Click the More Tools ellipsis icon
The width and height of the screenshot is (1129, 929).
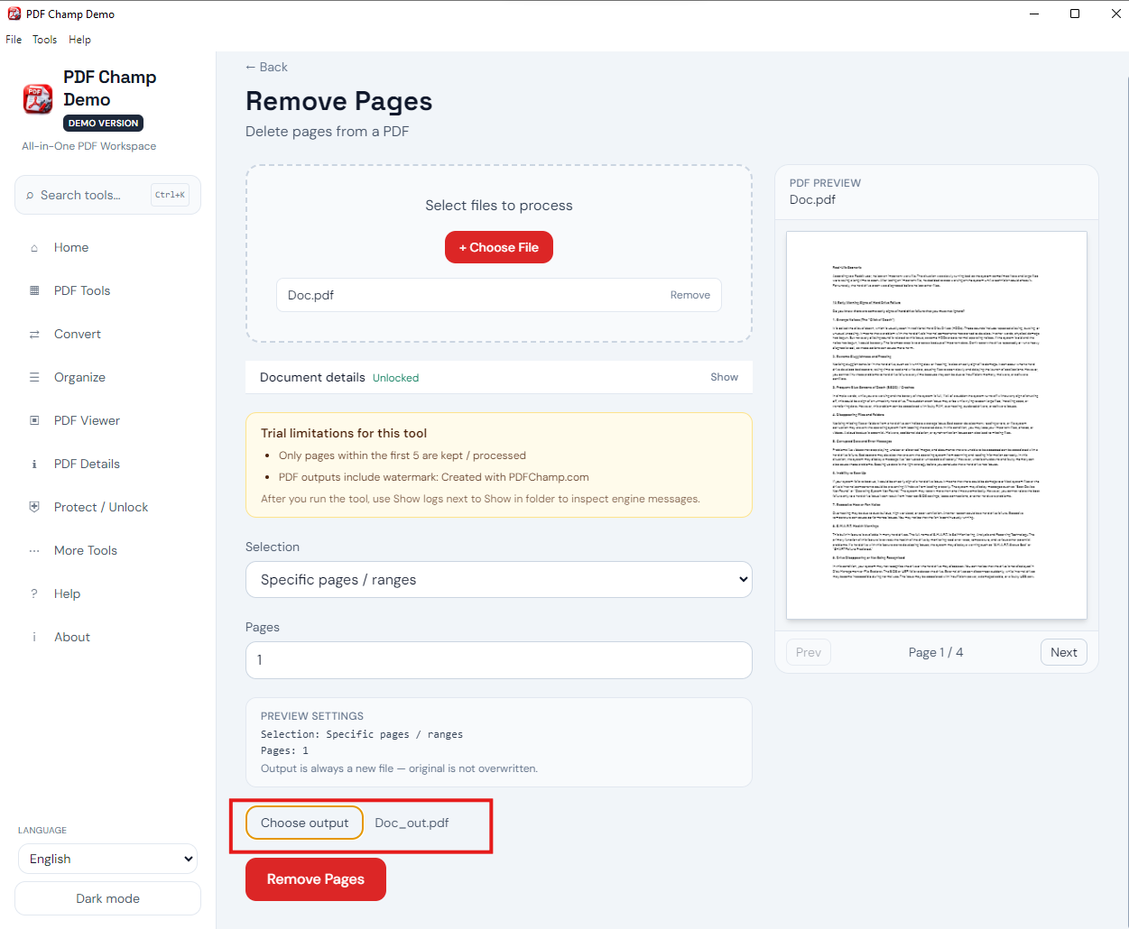(x=34, y=551)
